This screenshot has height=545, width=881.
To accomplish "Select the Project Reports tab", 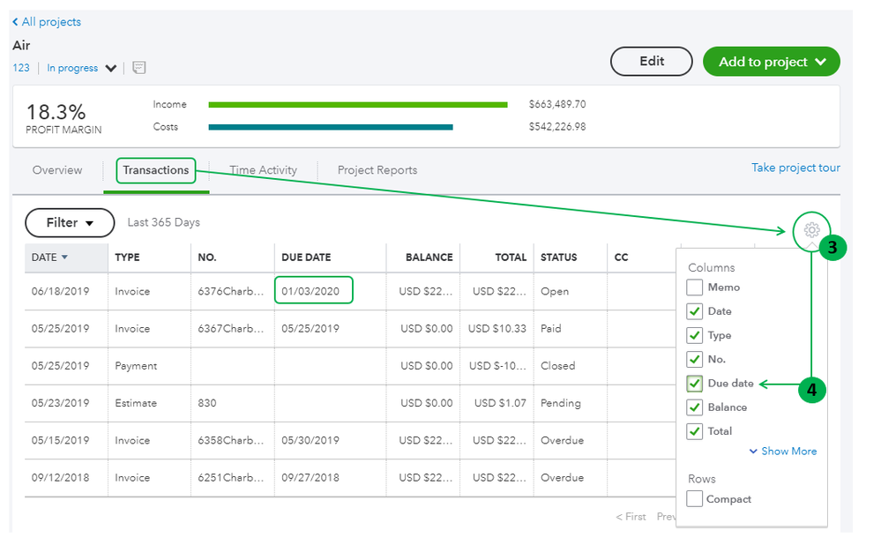I will (377, 170).
